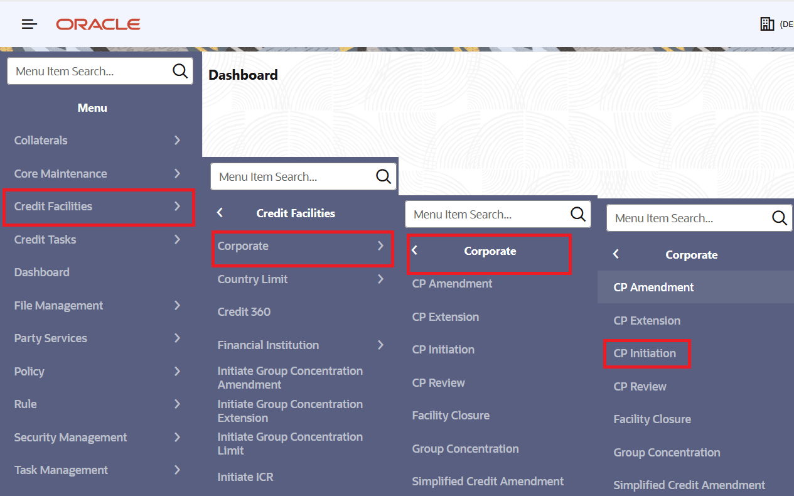Image resolution: width=794 pixels, height=496 pixels.
Task: Focus main Menu Item Search field
Action: 100,71
